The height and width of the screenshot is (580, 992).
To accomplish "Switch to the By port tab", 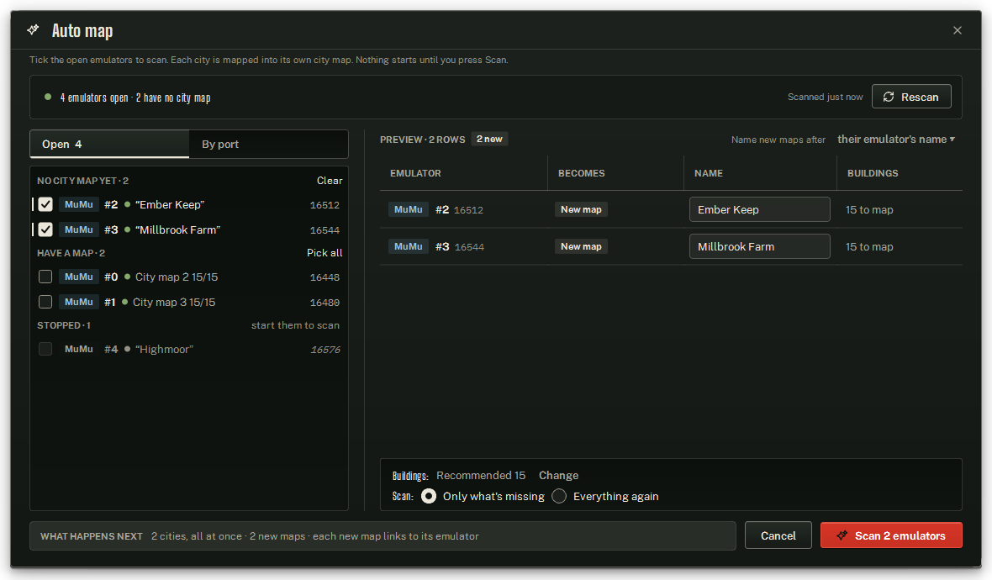I will point(268,145).
